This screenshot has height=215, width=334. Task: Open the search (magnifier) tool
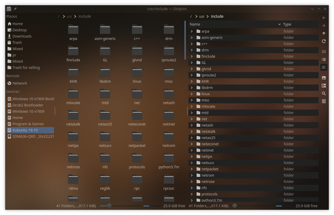click(x=324, y=93)
